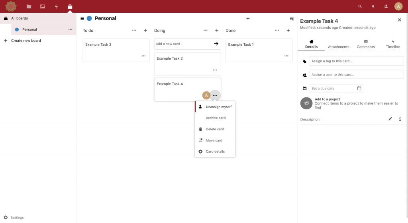Open the Doing list options menu
Screen dimensions: 408x223
[205, 30]
